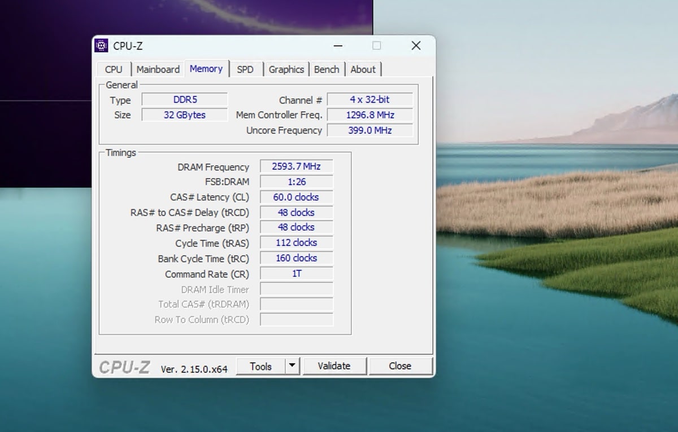Screen dimensions: 678x432
Task: Click the Close button at the bottom
Action: point(400,365)
